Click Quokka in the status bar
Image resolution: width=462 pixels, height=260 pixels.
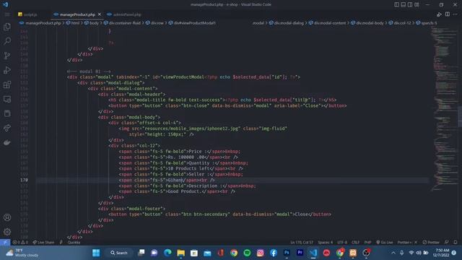74,243
